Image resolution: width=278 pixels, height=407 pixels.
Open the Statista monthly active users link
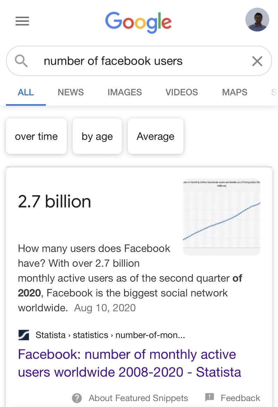coord(129,363)
